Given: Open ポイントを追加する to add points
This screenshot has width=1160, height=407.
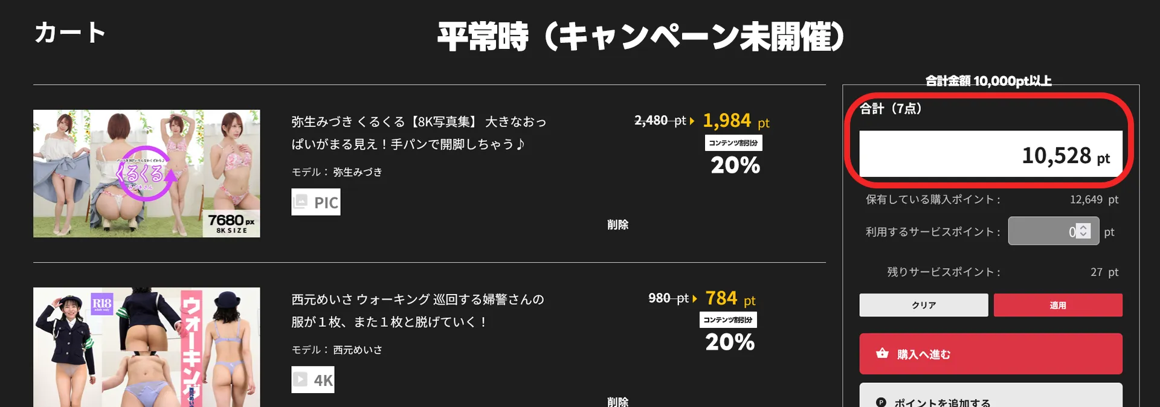Looking at the screenshot, I should [x=990, y=399].
